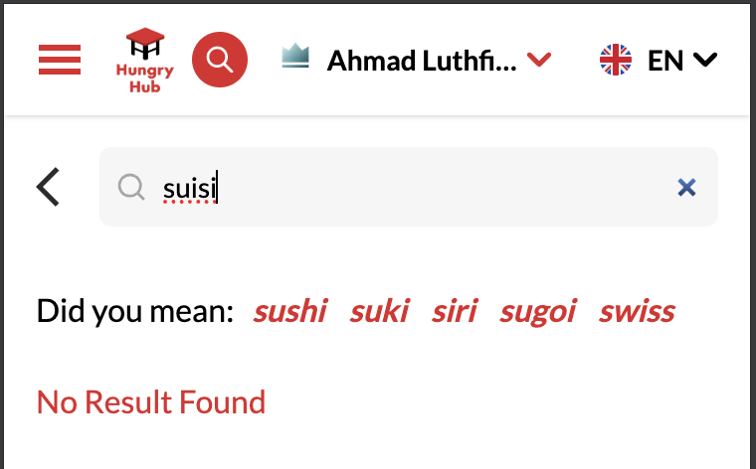This screenshot has width=756, height=469.
Task: Try the "swiss" suggestion
Action: (637, 311)
